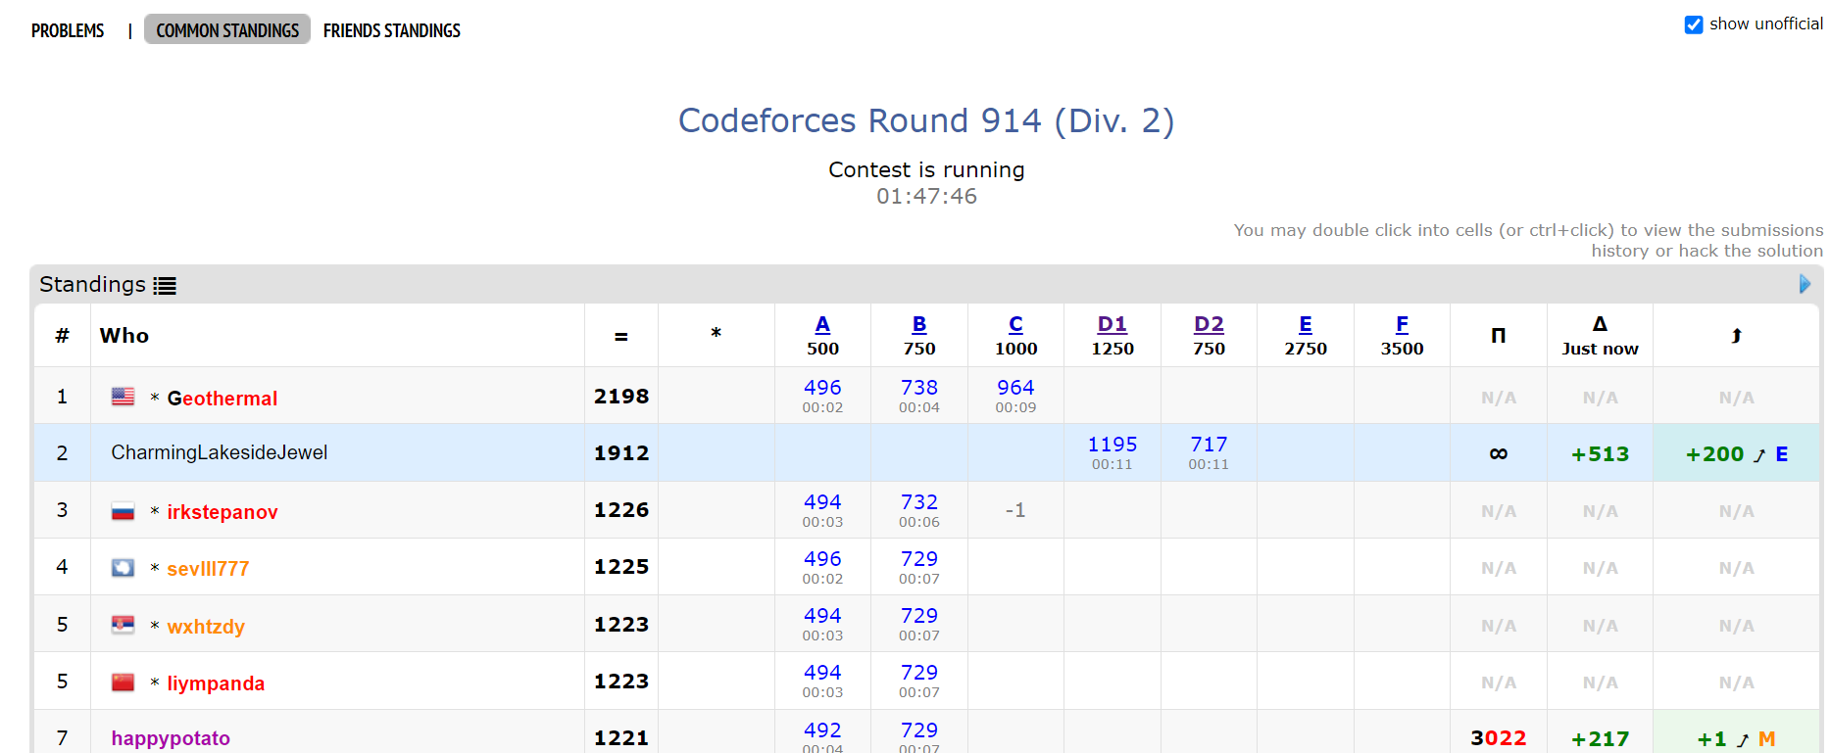Click the flag icon next to sevlll777
1830x753 pixels.
(x=123, y=568)
